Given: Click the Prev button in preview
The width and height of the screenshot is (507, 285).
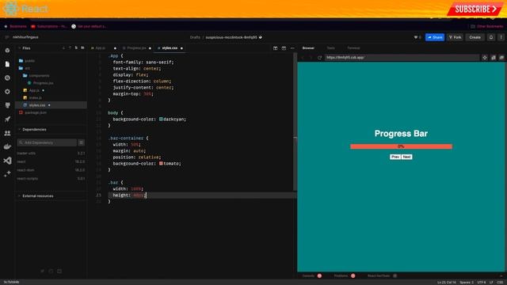Looking at the screenshot, I should (x=395, y=157).
